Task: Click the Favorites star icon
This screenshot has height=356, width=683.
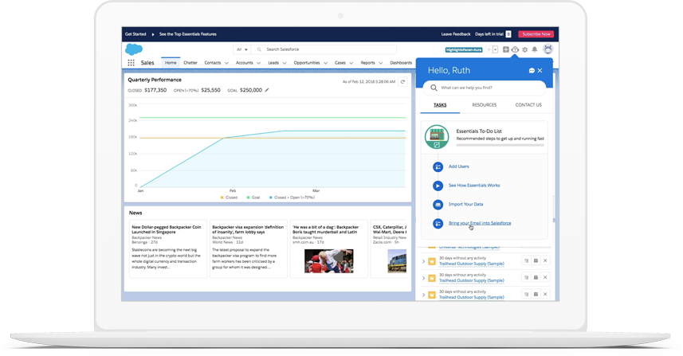Action: [x=489, y=49]
